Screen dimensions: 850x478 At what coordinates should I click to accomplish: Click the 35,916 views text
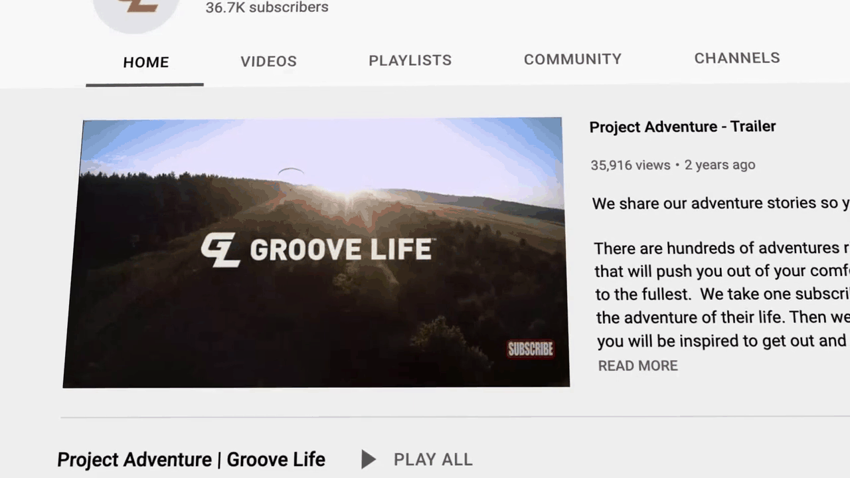point(630,165)
